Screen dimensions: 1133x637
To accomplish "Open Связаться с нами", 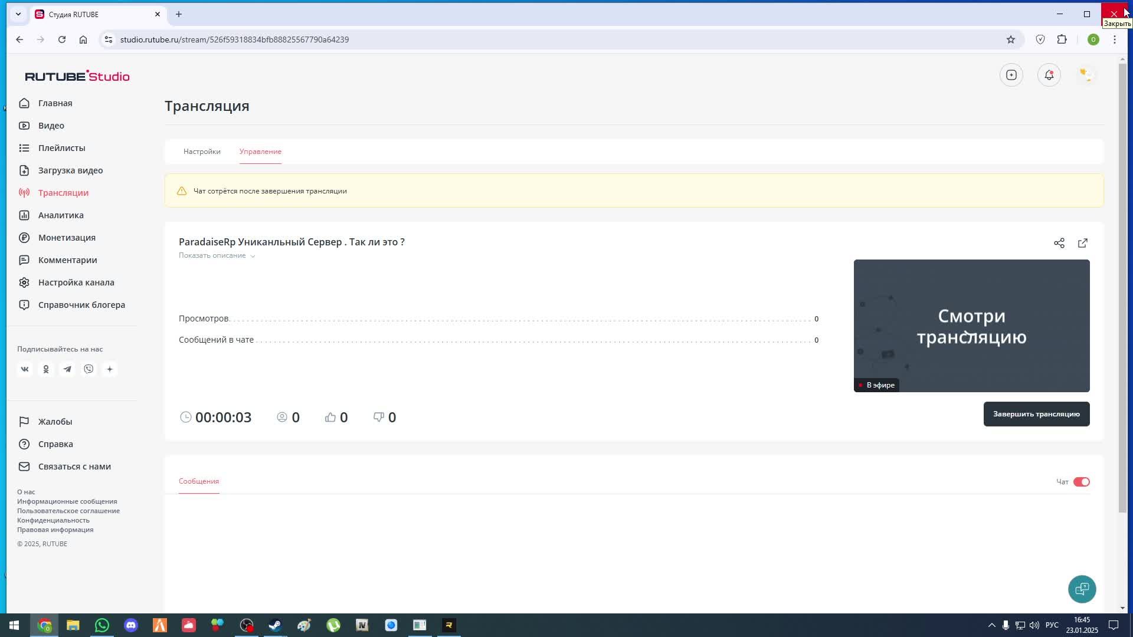I will (74, 467).
